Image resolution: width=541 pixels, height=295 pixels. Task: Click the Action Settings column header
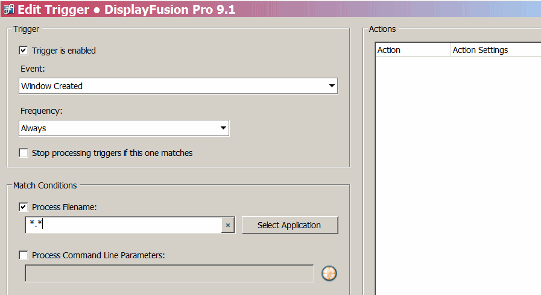tap(495, 50)
